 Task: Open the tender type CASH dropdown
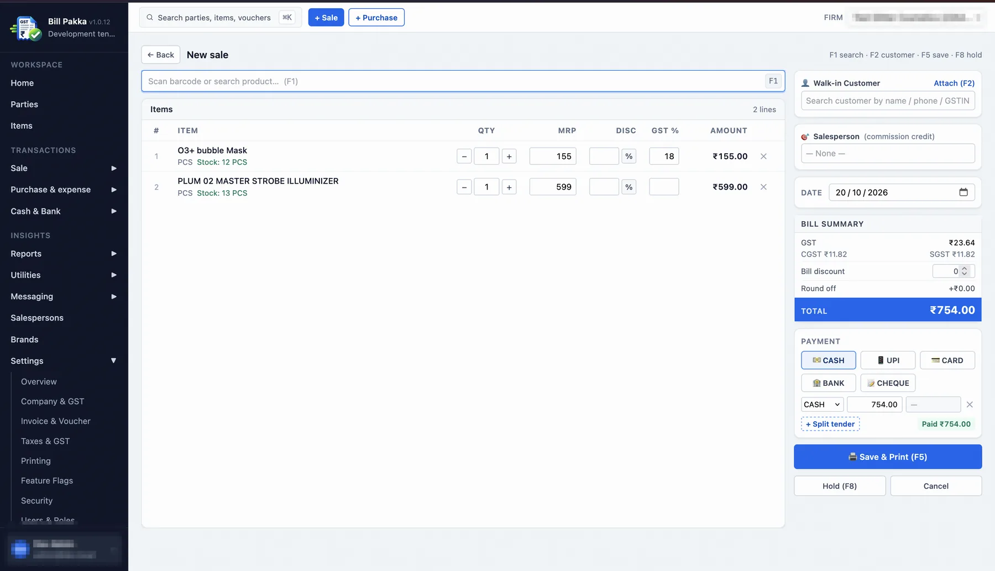point(823,405)
